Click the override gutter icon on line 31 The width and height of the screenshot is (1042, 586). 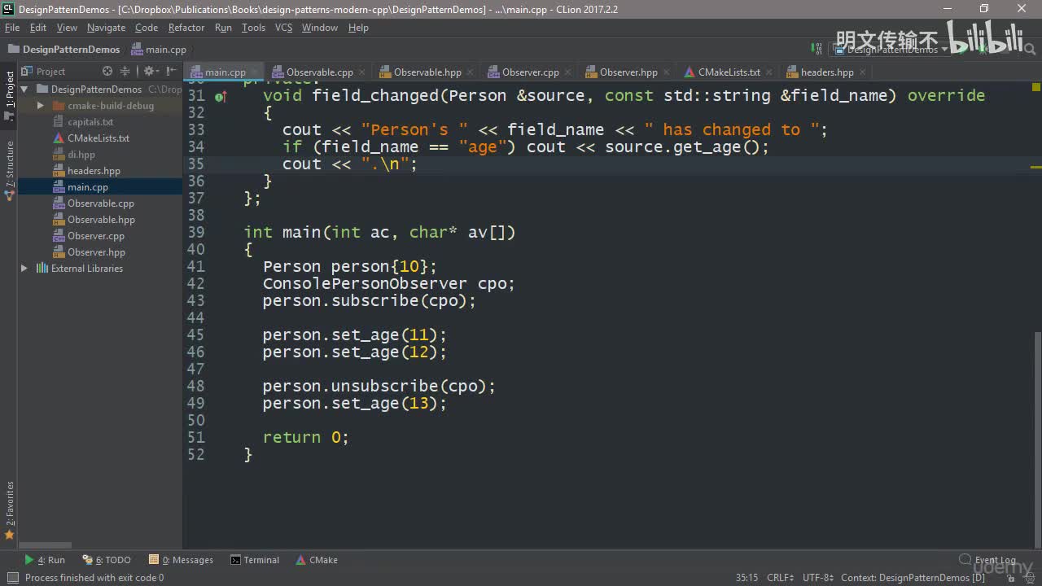click(x=220, y=96)
